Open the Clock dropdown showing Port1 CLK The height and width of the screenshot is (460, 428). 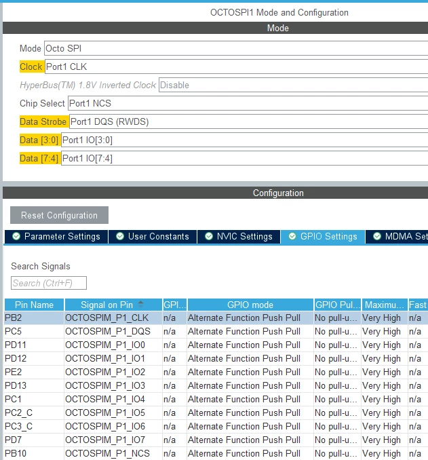point(236,66)
